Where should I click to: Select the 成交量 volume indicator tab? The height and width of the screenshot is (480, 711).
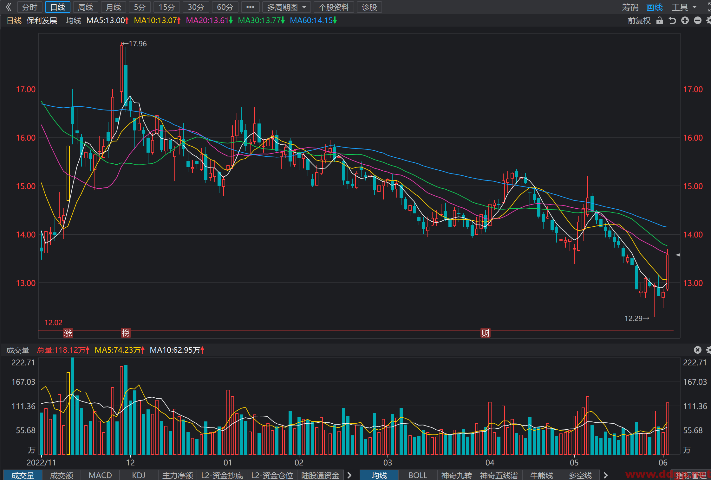tap(23, 475)
